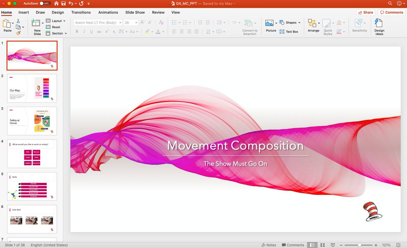
Task: Click English (United States) language indicator
Action: (49, 245)
